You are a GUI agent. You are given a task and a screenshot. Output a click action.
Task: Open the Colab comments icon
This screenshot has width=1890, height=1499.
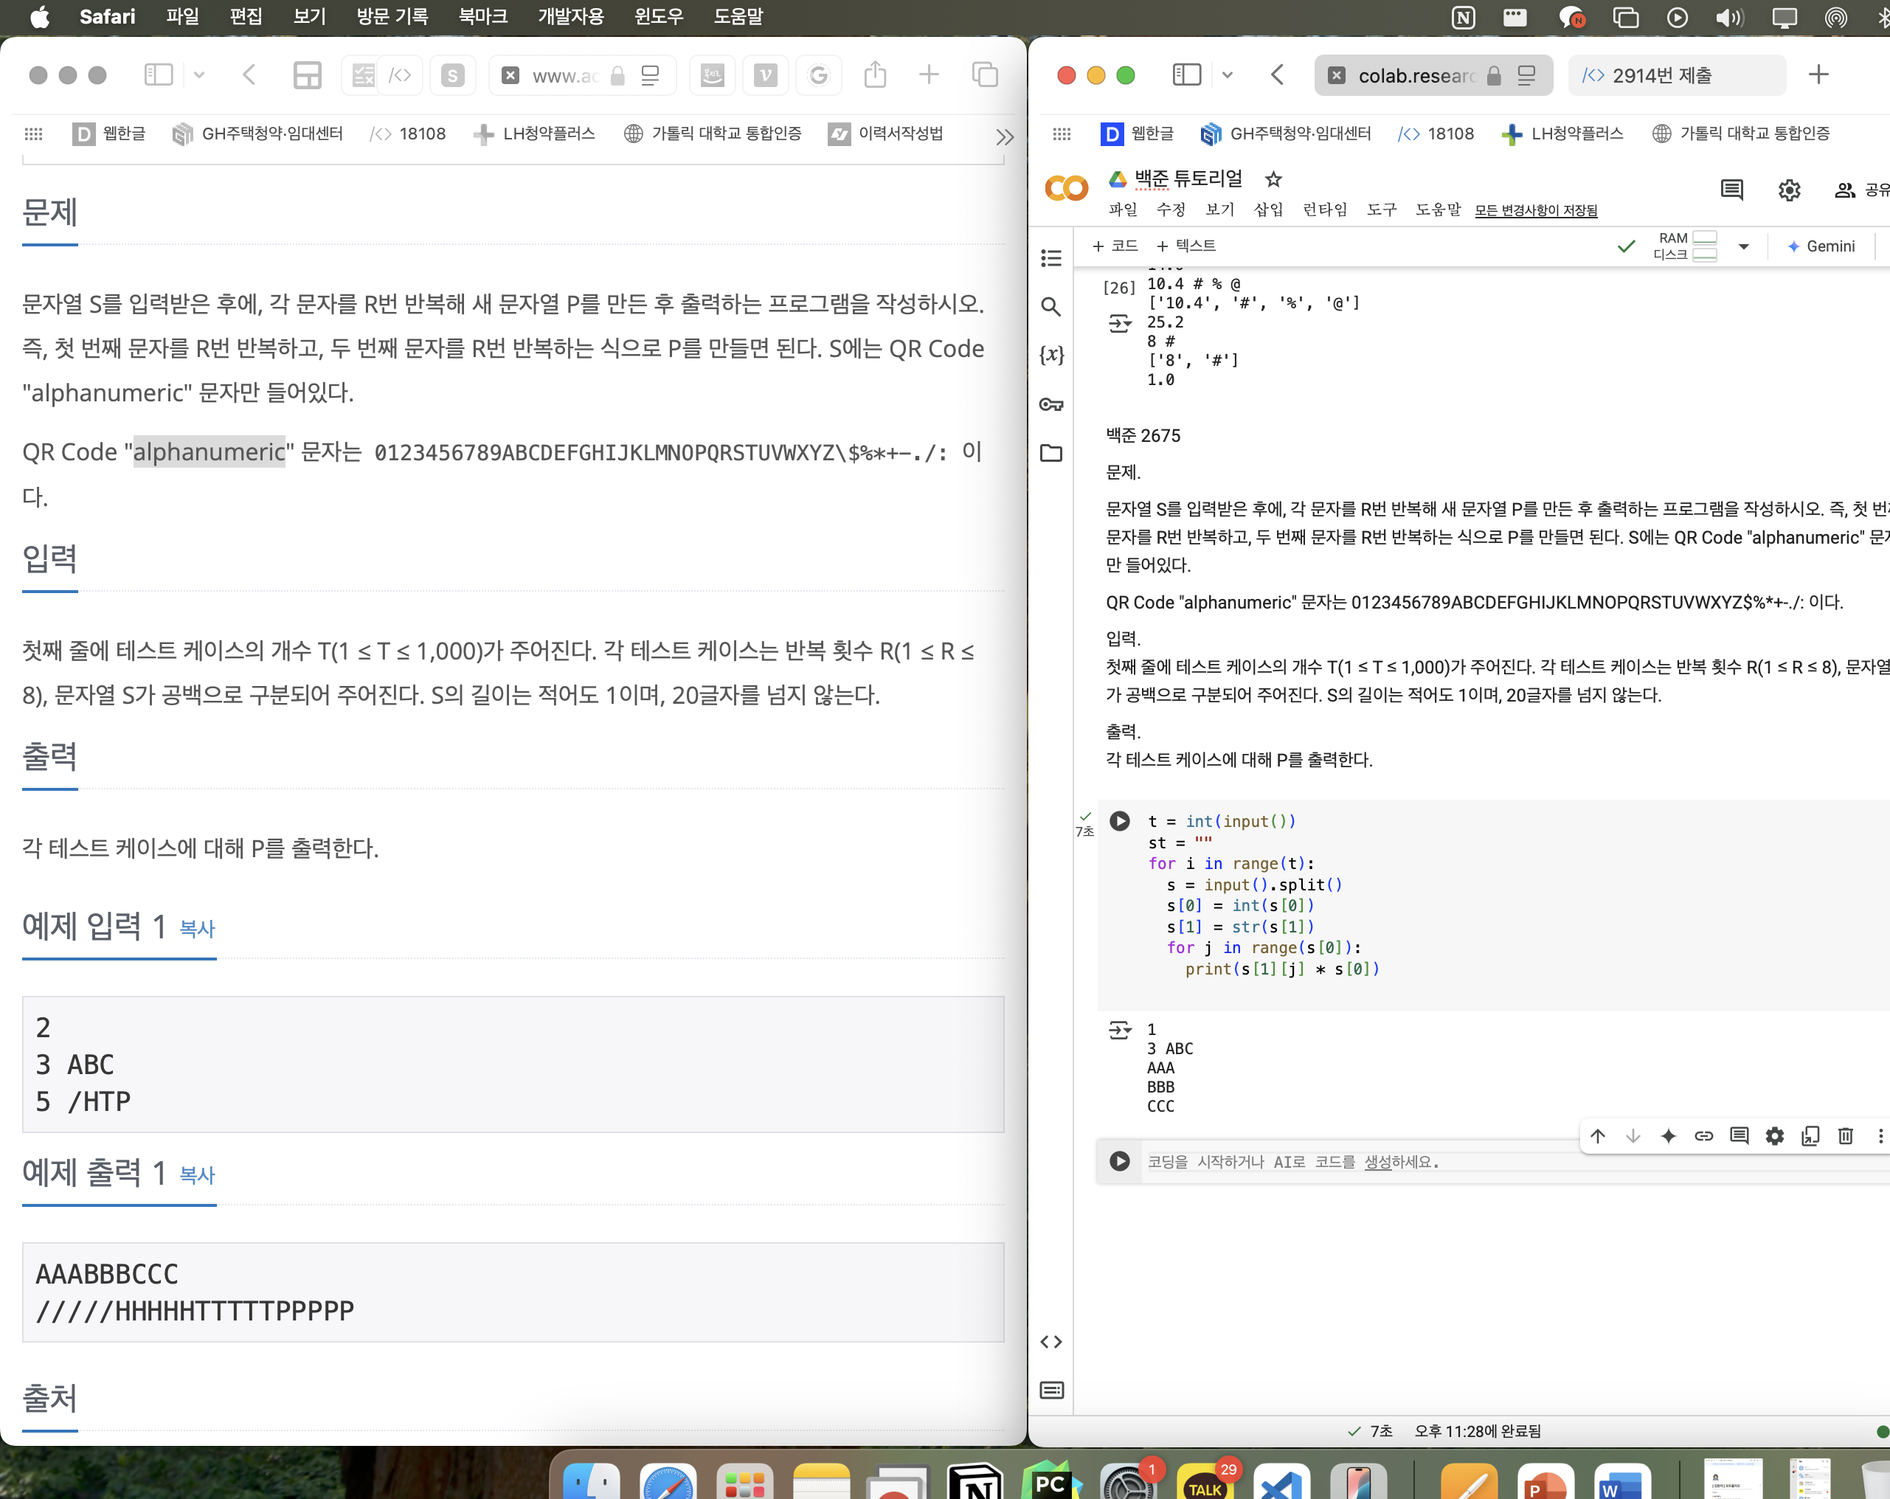pos(1731,190)
